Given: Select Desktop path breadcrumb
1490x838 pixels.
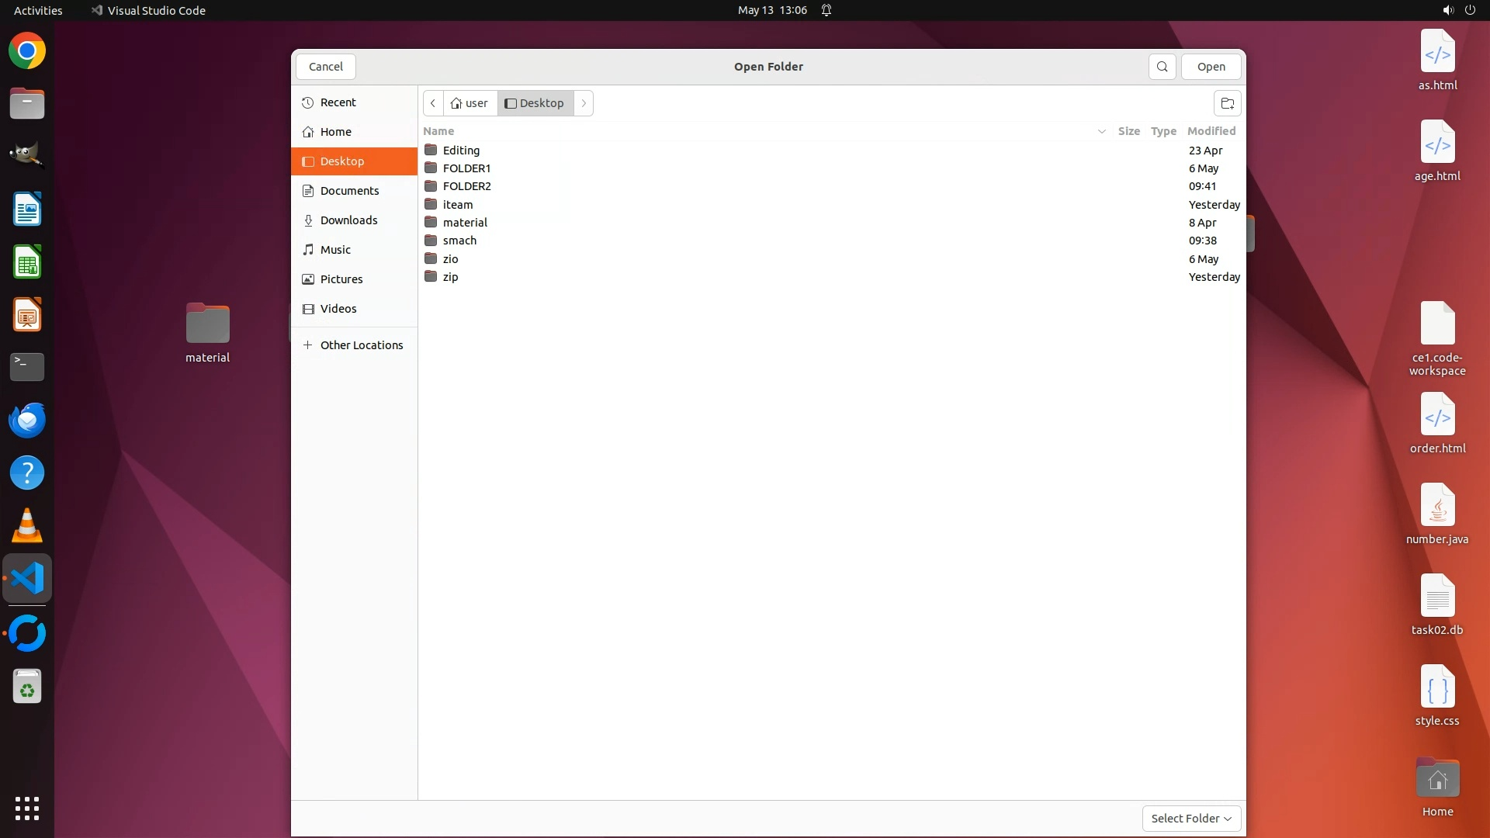Looking at the screenshot, I should coord(535,103).
